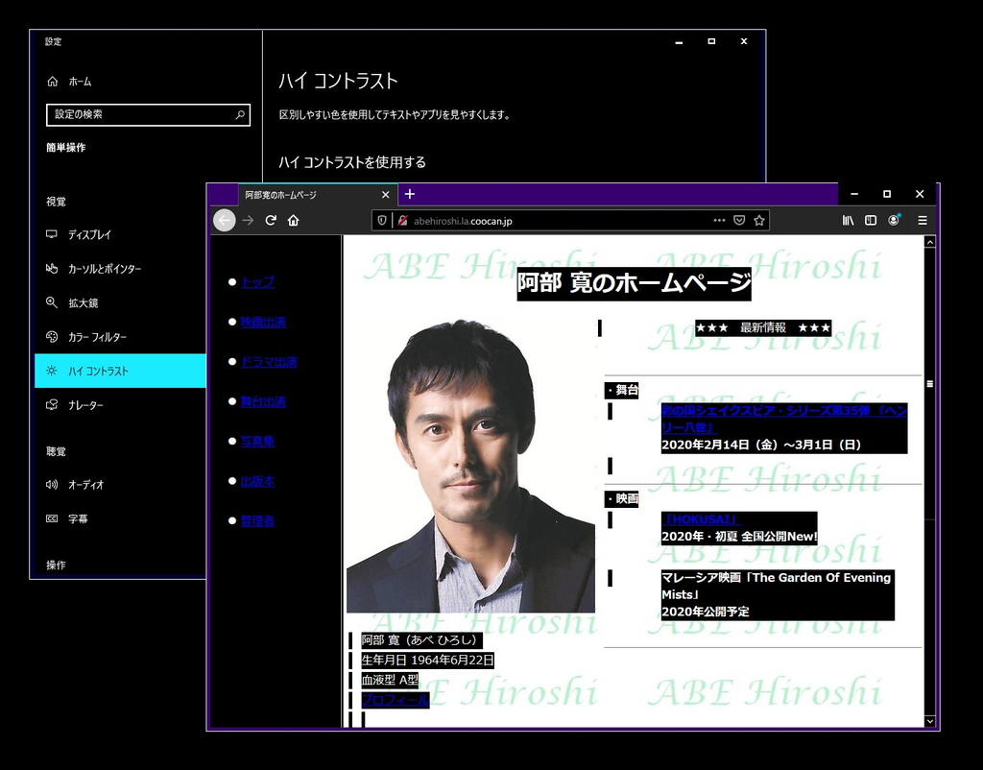Screen dimensions: 983x770
Task: Open the page actions (…) menu
Action: pyautogui.click(x=718, y=220)
